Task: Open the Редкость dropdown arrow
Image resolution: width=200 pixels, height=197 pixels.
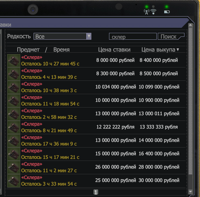Action: [89, 36]
